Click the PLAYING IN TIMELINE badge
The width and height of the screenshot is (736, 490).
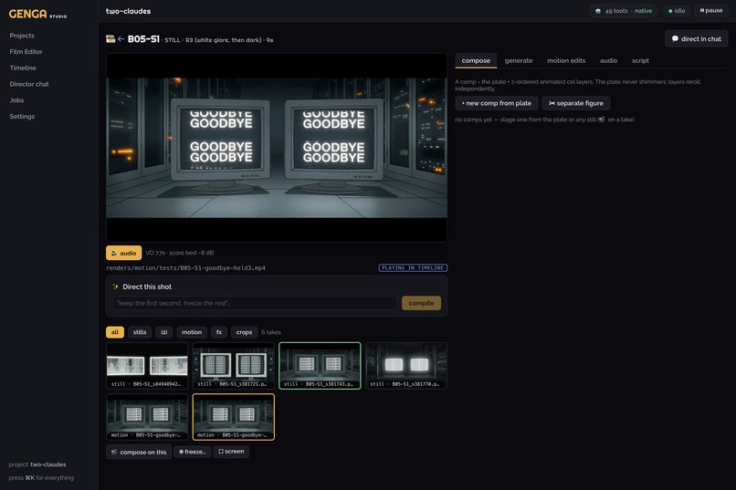point(413,267)
